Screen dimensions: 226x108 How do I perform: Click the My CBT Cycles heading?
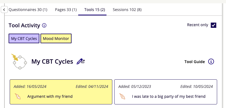52,62
